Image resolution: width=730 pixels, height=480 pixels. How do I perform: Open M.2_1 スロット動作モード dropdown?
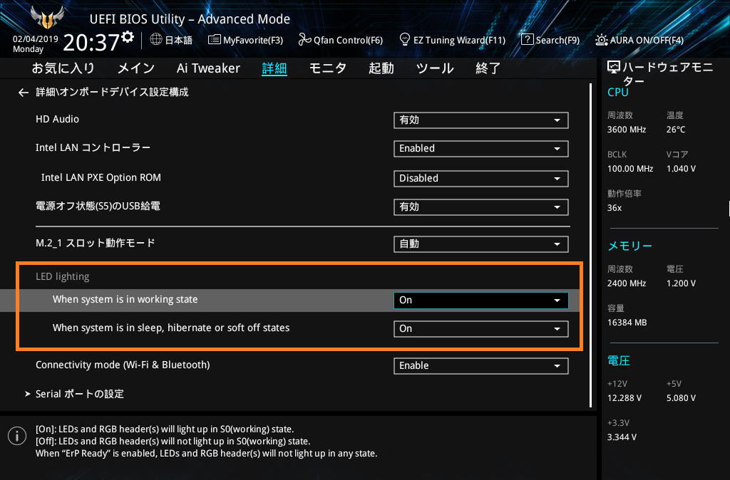[x=481, y=244]
